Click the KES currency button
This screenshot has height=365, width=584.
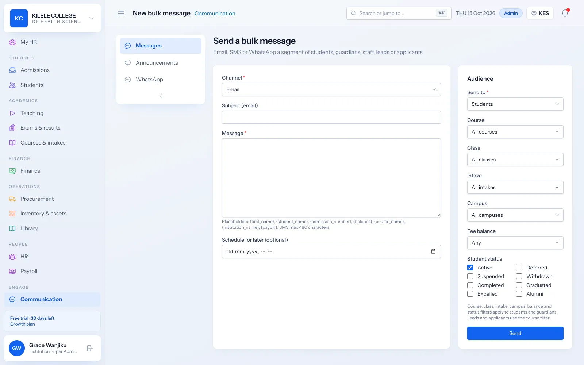pyautogui.click(x=540, y=13)
